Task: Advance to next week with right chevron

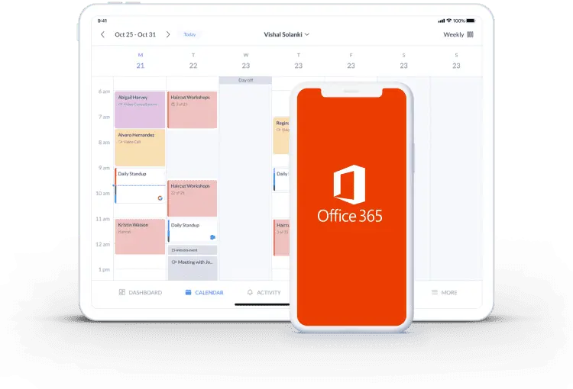Action: (168, 34)
